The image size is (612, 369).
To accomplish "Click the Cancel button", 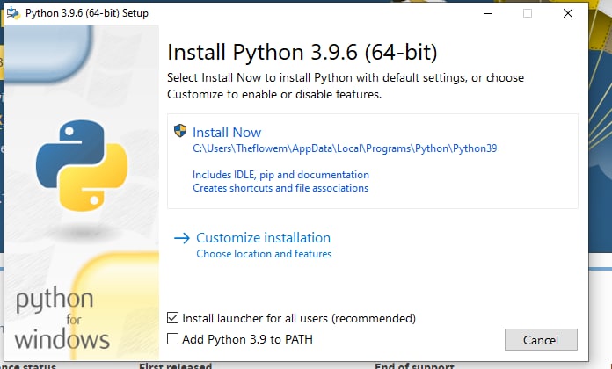I will (x=541, y=340).
